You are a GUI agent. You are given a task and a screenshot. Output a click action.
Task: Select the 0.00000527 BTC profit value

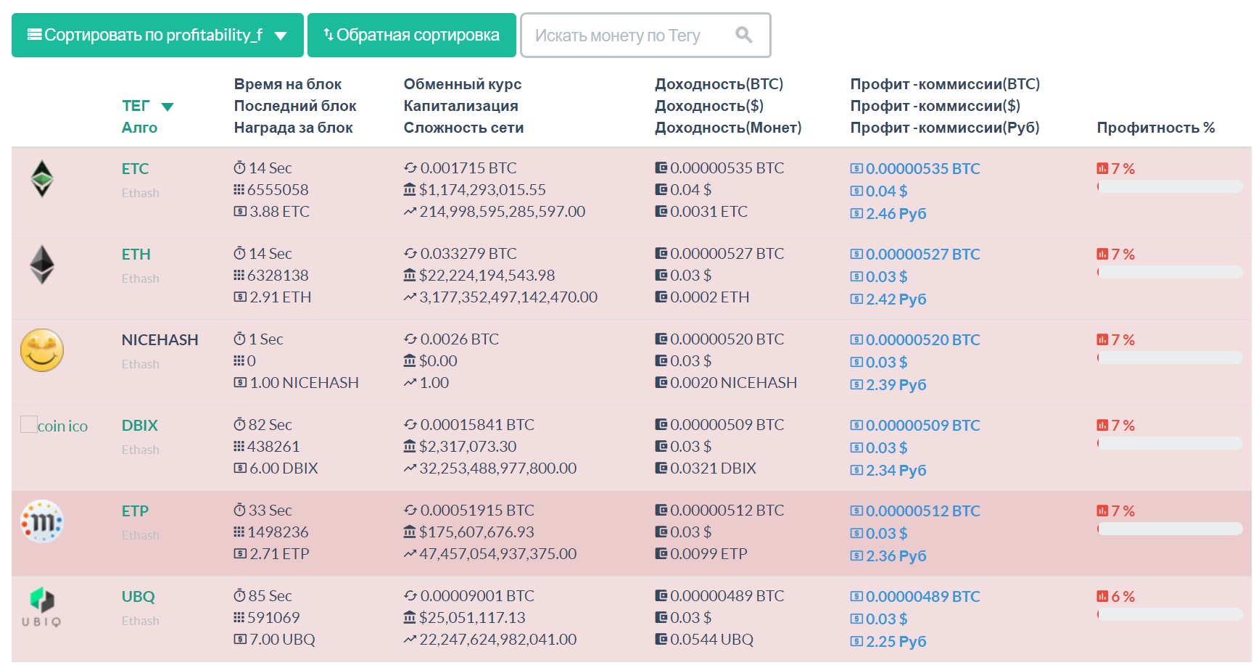[922, 254]
